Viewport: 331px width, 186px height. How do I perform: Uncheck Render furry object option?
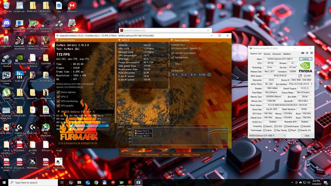173,53
